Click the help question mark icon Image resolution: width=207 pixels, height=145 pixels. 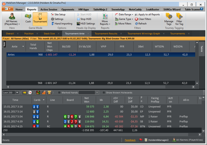(201, 9)
